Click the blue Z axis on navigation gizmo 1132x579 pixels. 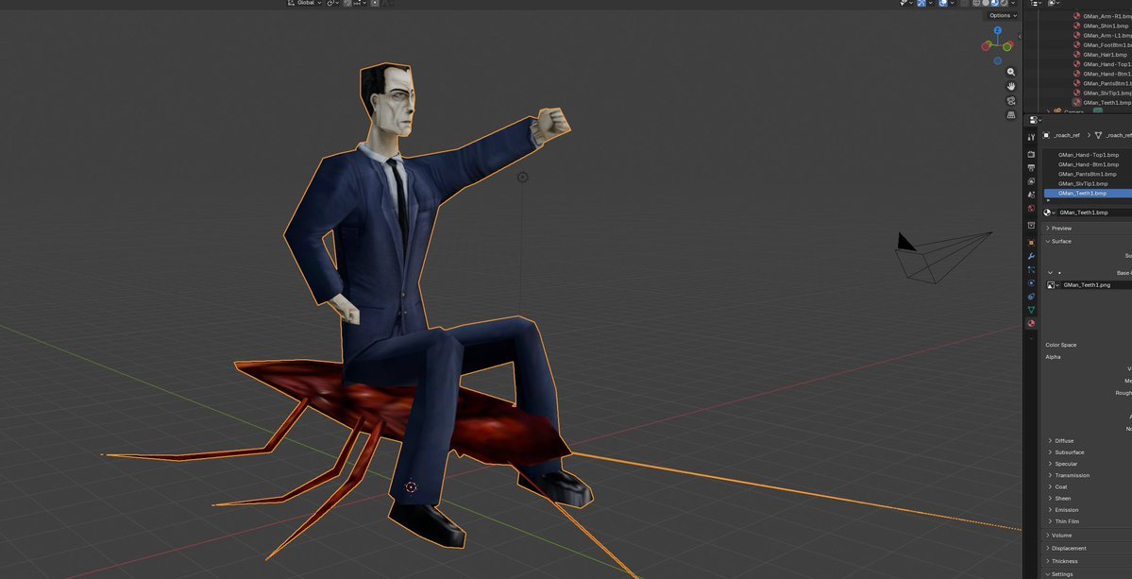[998, 30]
